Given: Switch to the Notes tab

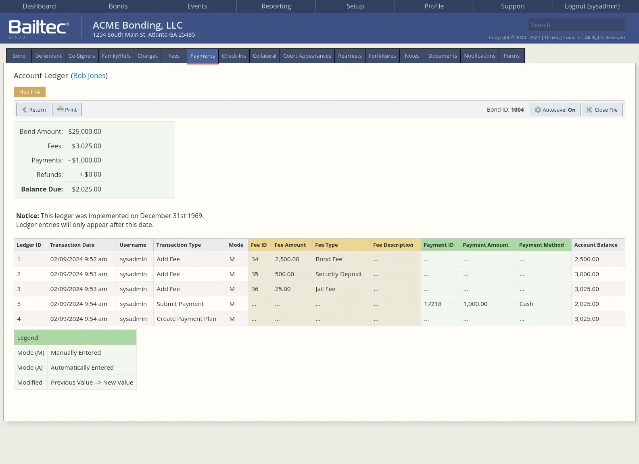Looking at the screenshot, I should tap(412, 56).
